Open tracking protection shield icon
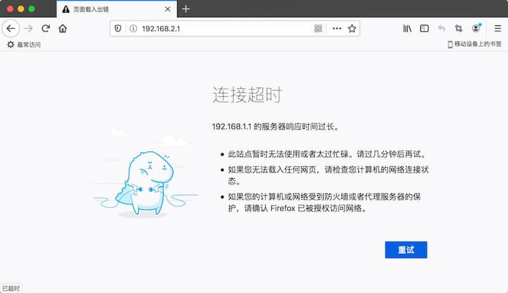 pyautogui.click(x=117, y=29)
